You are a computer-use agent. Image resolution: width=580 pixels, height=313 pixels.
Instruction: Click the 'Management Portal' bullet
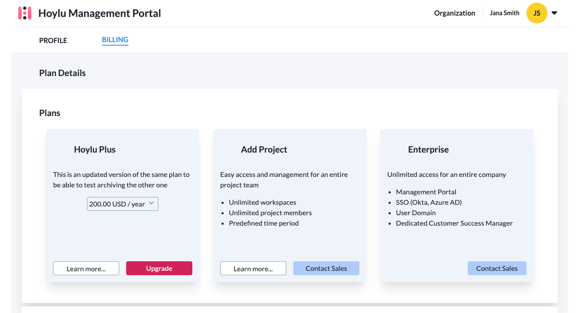(x=426, y=192)
